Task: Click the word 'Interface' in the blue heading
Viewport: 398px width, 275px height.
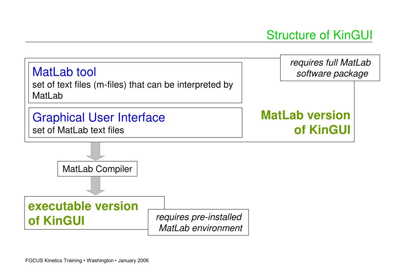Action: pos(141,117)
